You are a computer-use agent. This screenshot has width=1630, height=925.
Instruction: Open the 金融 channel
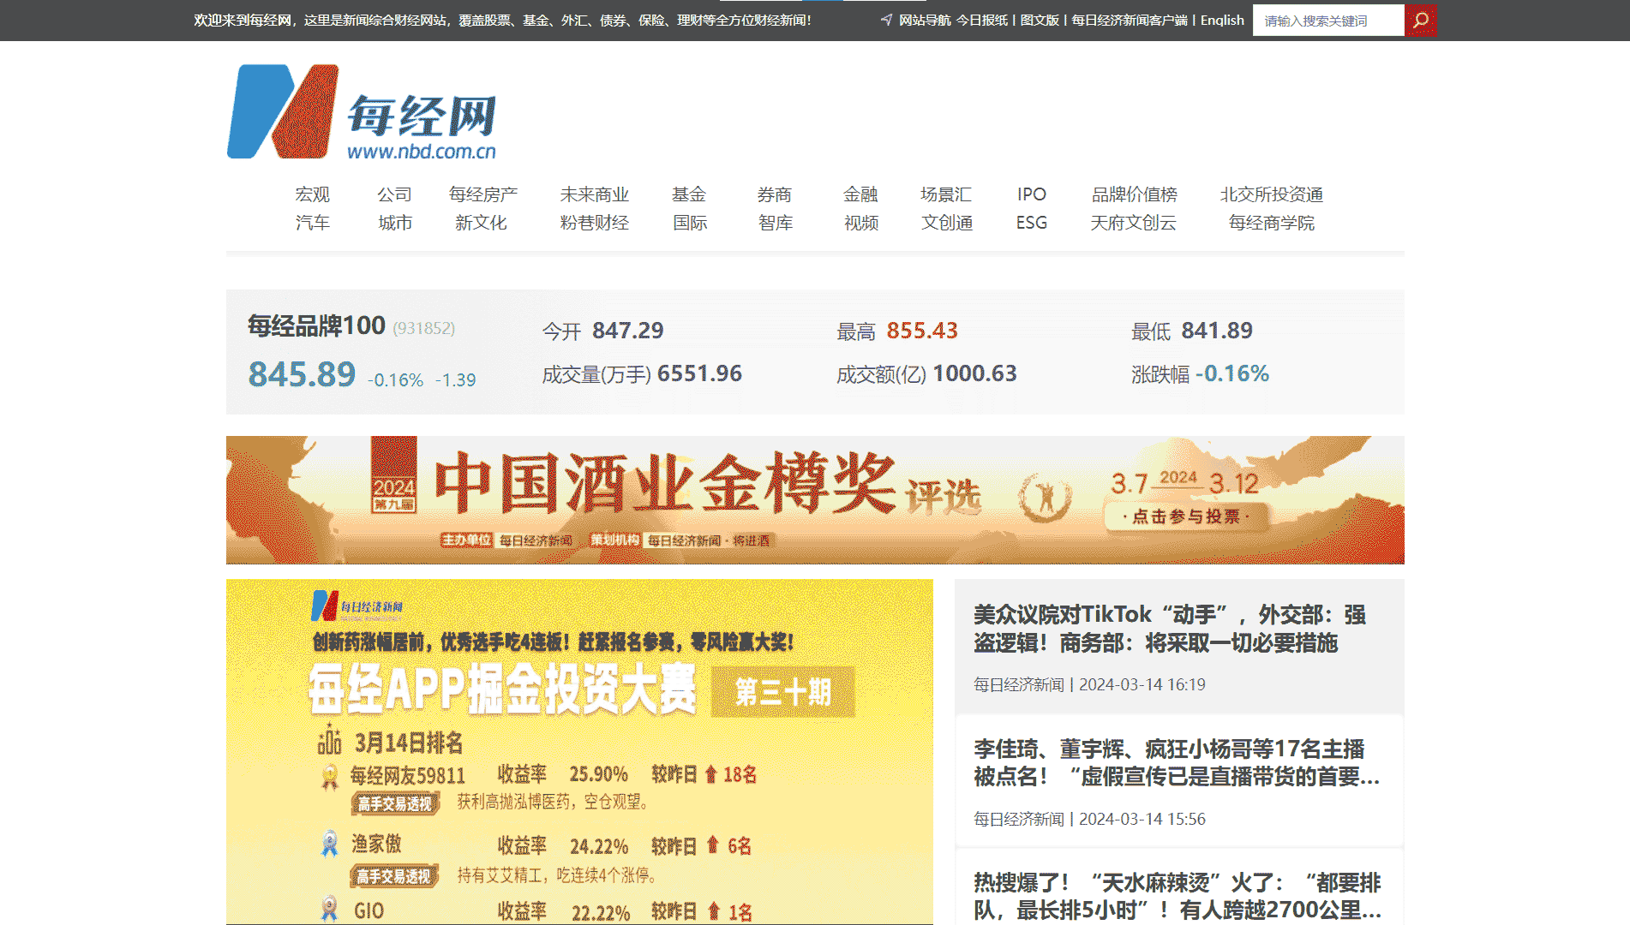pos(860,194)
